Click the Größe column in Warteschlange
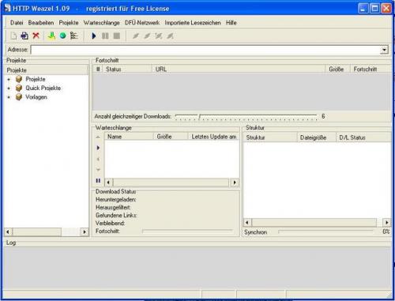Viewport: 395px width, 301px height. [171, 137]
